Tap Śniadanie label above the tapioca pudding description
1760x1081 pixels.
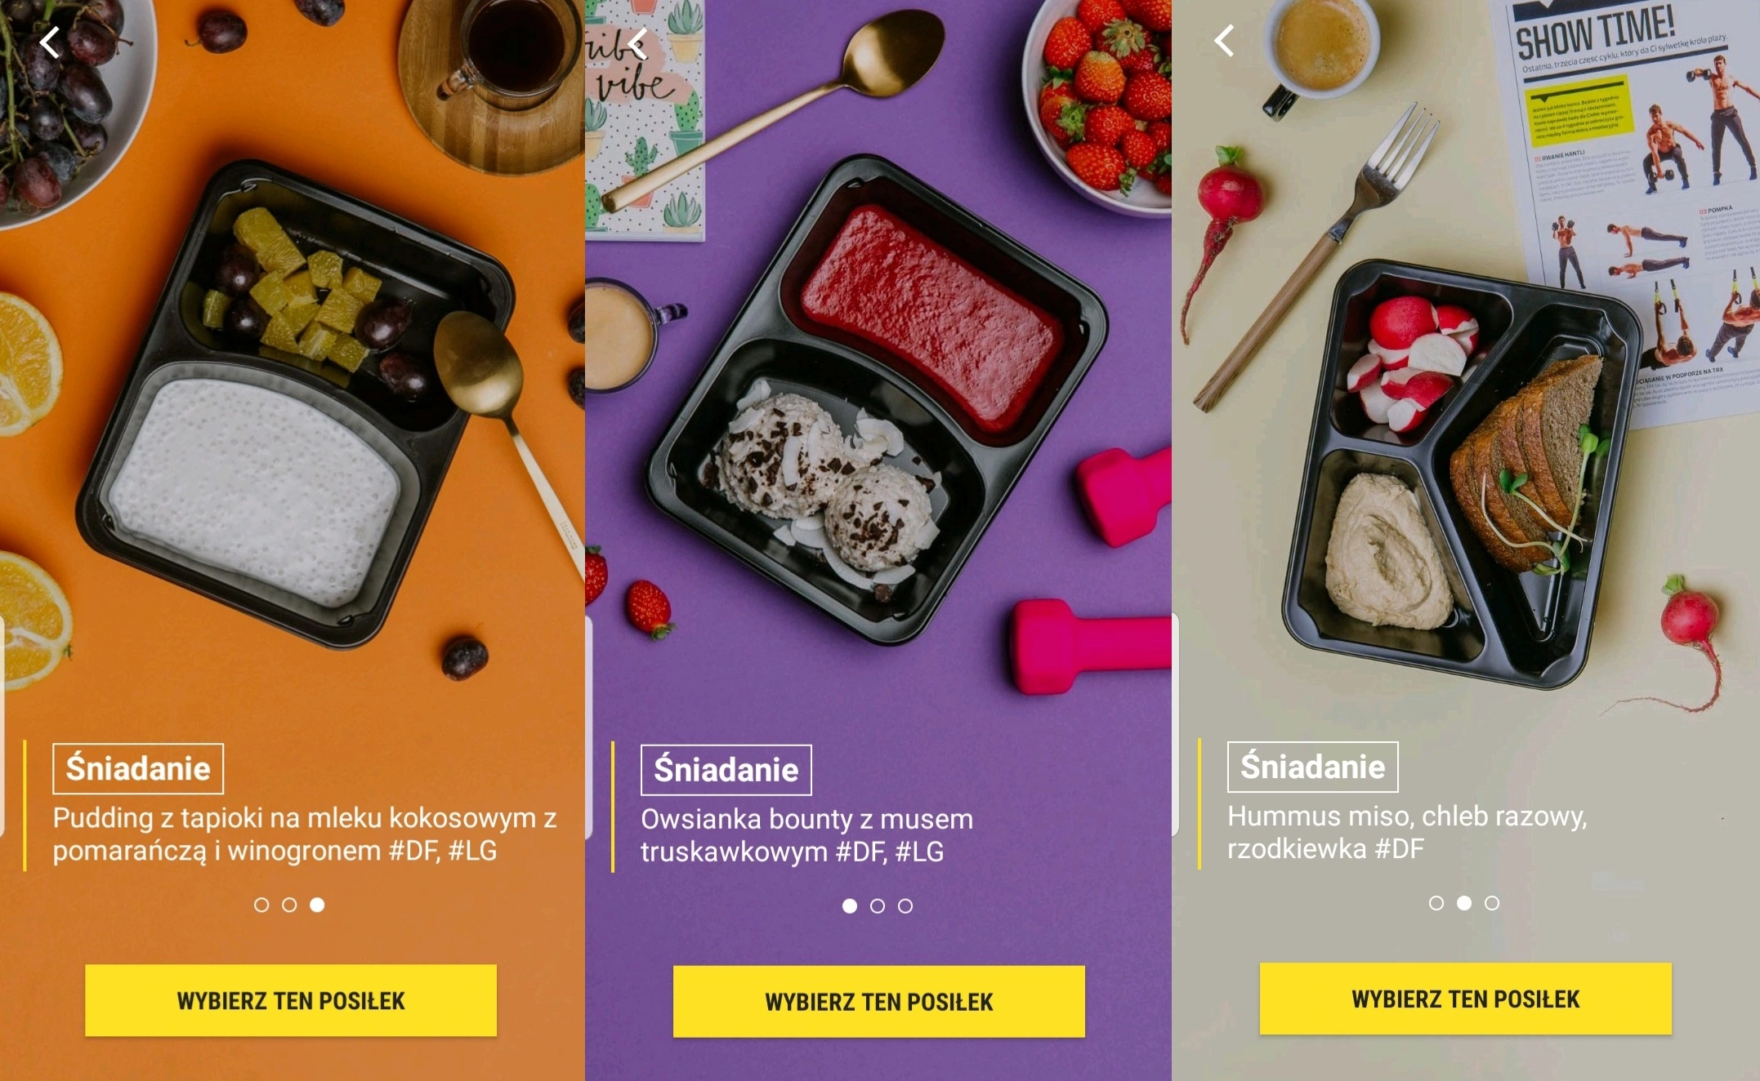coord(138,768)
